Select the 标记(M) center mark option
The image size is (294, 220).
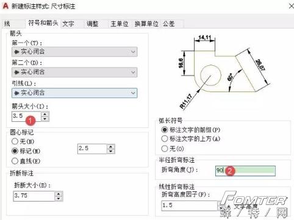tap(26, 151)
